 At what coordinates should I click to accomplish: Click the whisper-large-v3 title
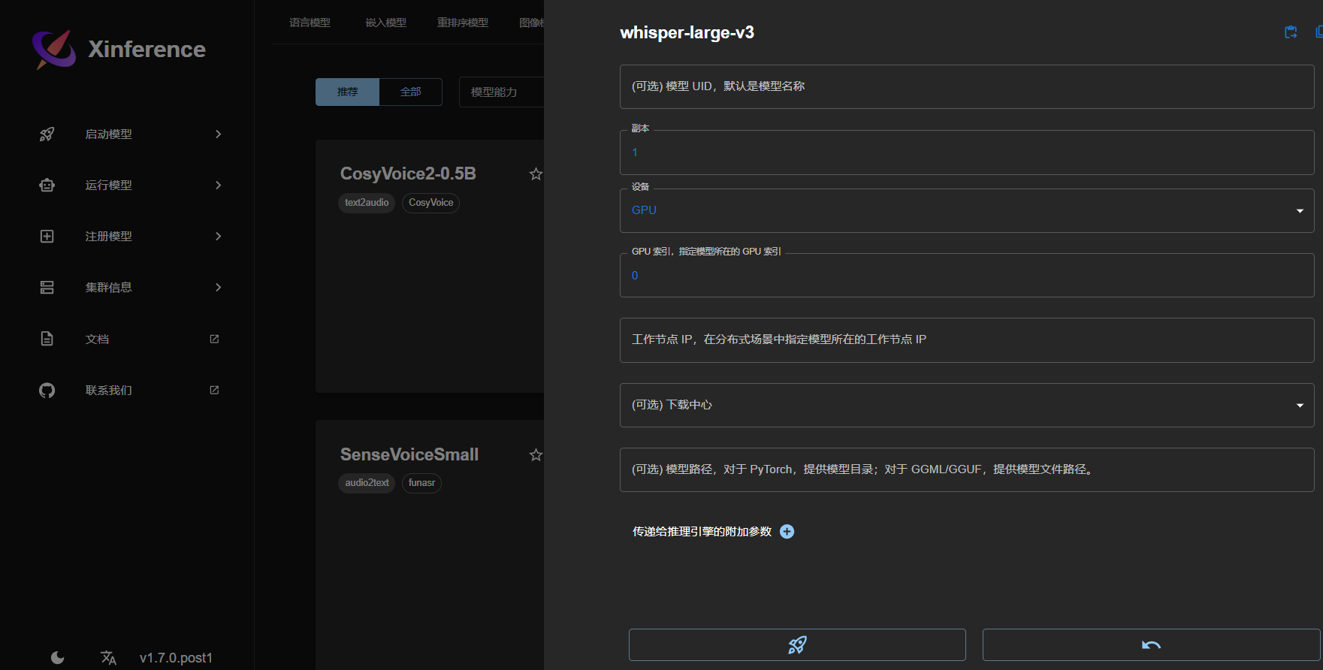(x=687, y=33)
